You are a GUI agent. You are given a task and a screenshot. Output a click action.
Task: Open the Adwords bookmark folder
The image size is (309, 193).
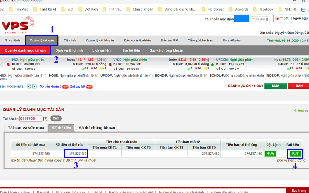(x=239, y=9)
